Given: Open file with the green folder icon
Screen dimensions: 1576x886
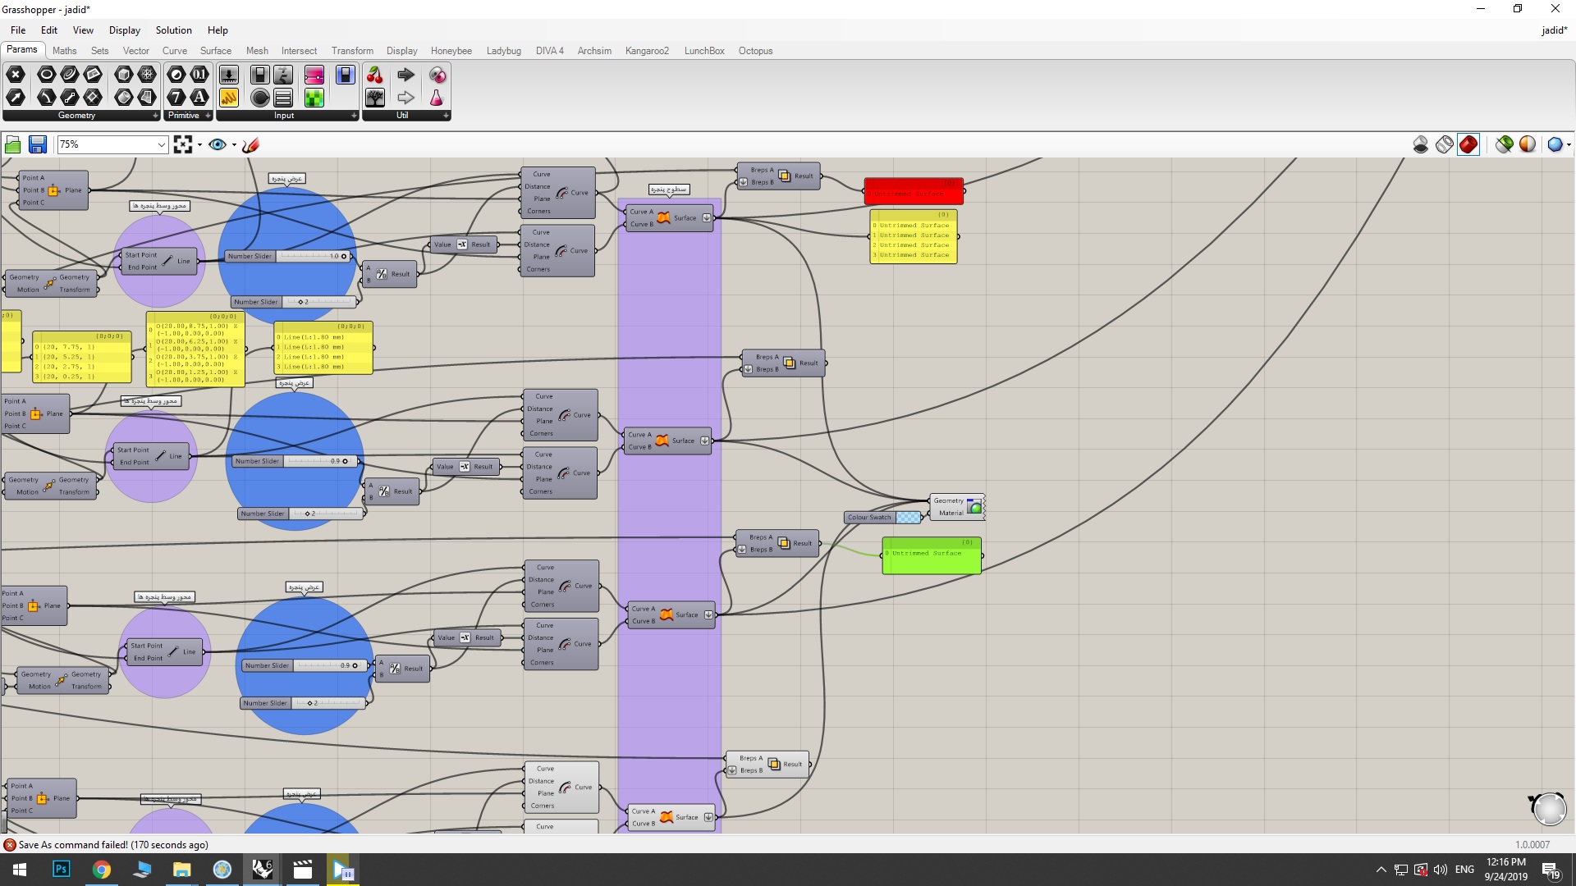Looking at the screenshot, I should [x=13, y=145].
